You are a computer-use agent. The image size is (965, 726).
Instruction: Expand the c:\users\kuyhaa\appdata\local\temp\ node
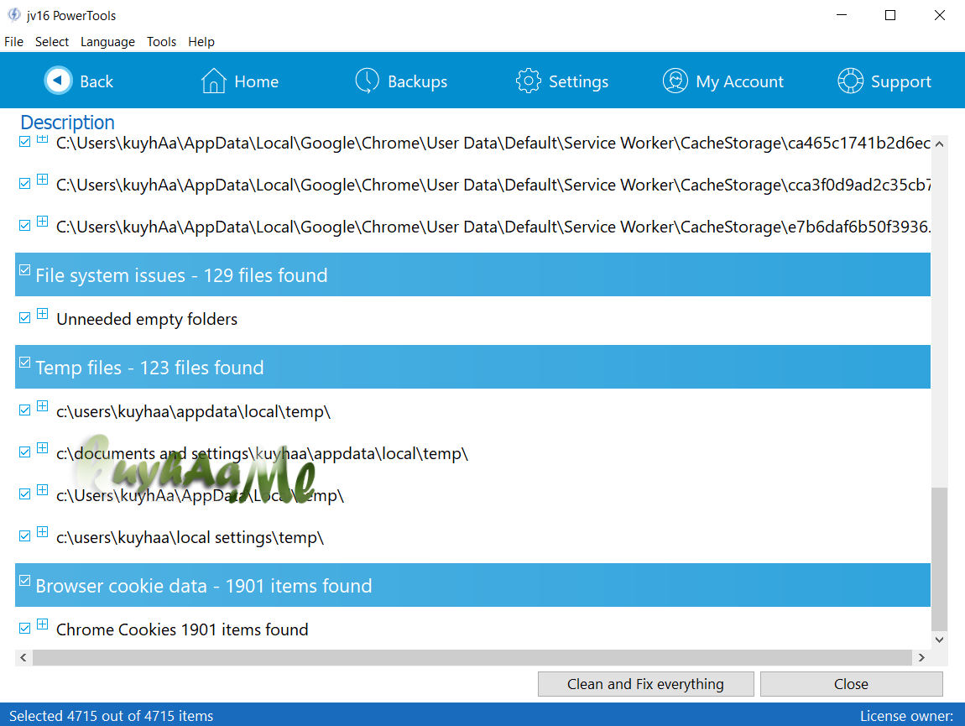(43, 405)
